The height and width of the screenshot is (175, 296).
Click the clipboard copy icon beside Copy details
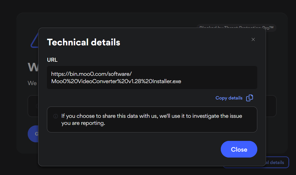250,98
